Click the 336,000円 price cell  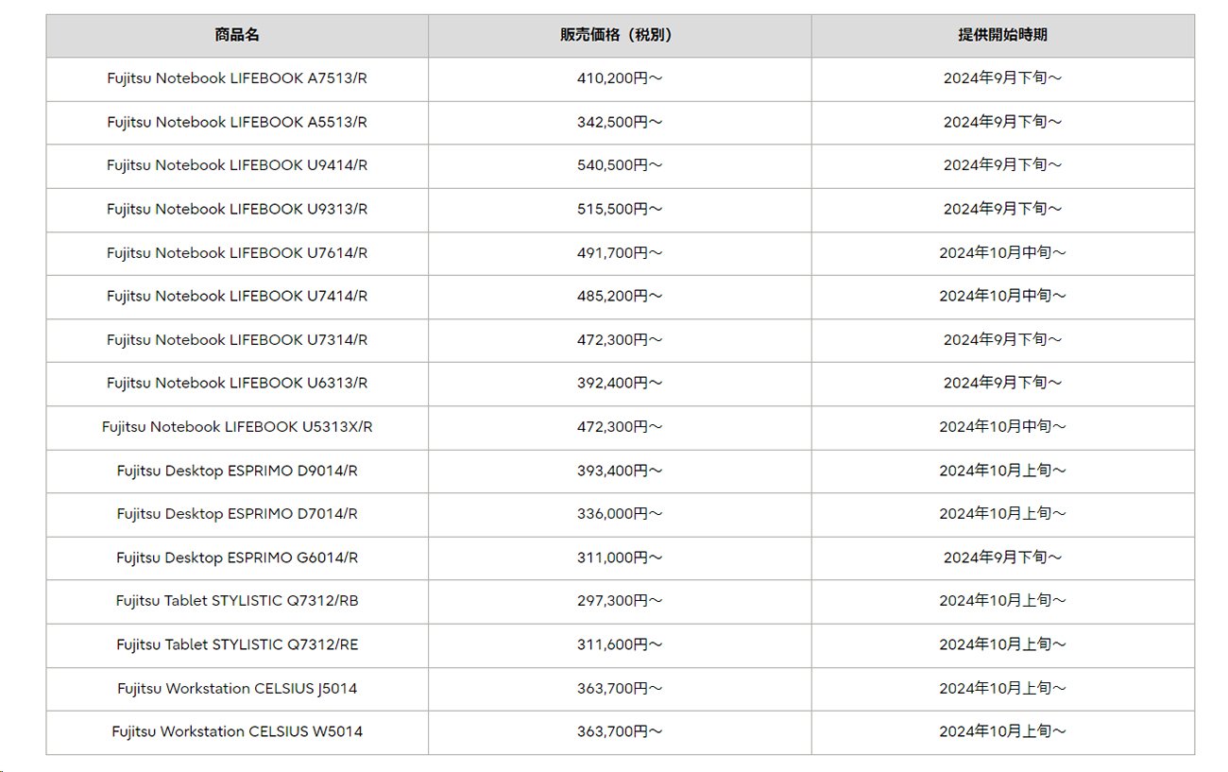pyautogui.click(x=620, y=513)
